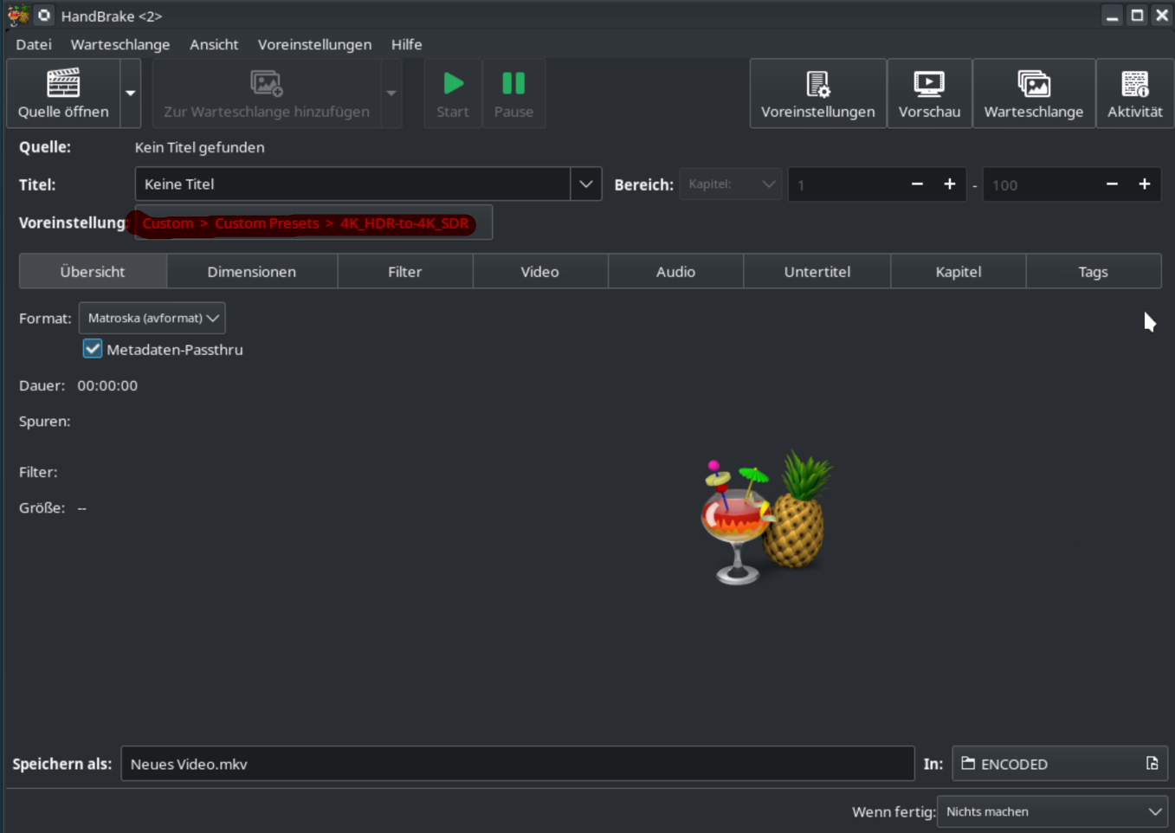1175x833 pixels.
Task: Increase the end chapter value 100
Action: coord(1145,184)
